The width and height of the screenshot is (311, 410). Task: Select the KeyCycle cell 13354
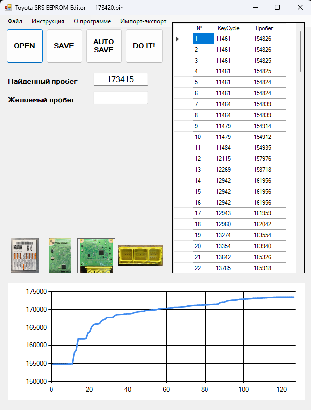[x=233, y=246]
